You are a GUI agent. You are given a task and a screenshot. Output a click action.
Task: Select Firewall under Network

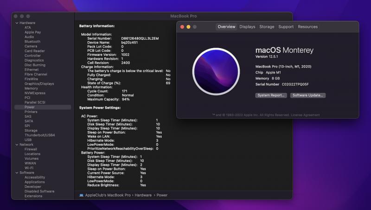[x=31, y=149]
